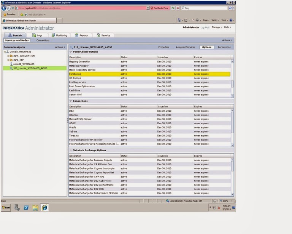
Task: Click Metadata Exchange list scrollbar down arrow
Action: pos(232,194)
